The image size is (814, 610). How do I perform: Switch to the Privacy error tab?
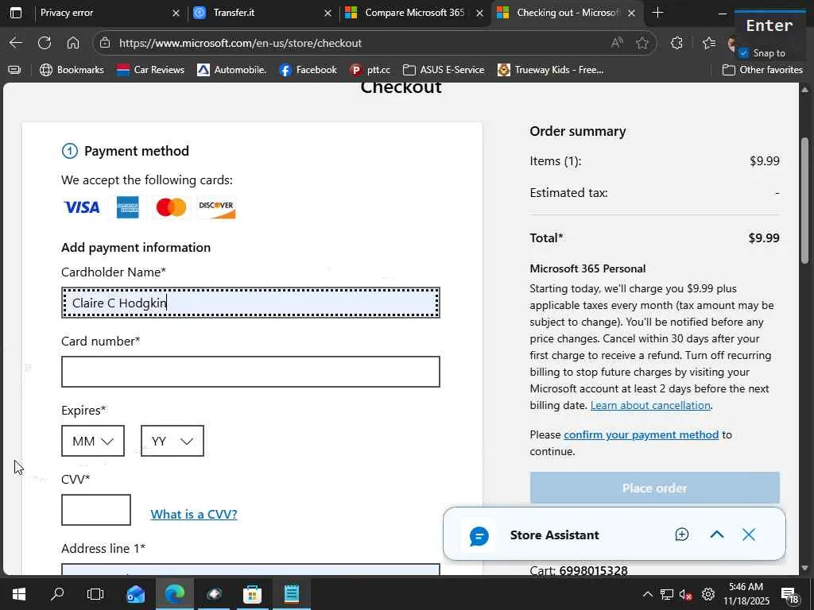tap(108, 13)
